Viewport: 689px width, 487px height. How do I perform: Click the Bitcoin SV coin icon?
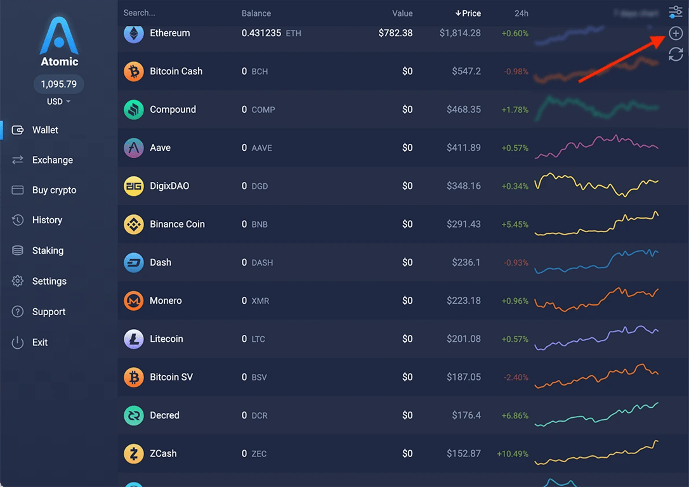(134, 377)
